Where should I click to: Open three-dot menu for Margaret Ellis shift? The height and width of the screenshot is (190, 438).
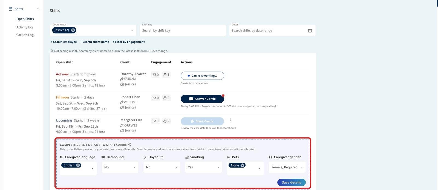(230, 120)
